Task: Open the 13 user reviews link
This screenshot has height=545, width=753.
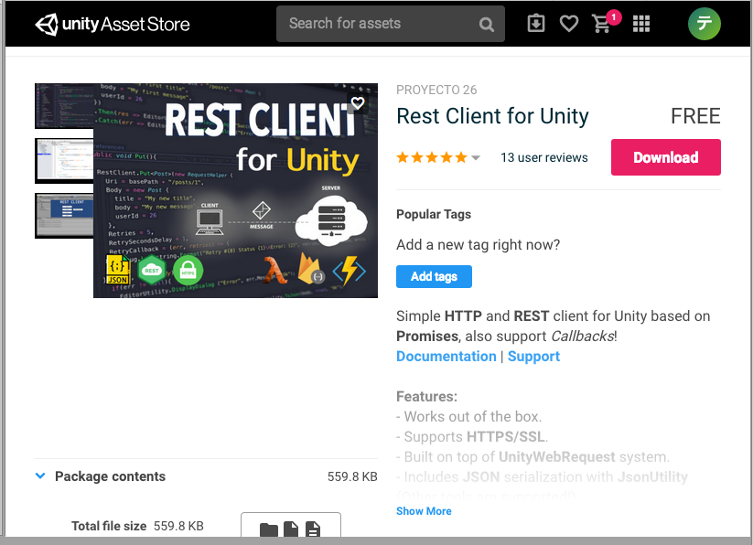Action: tap(544, 157)
